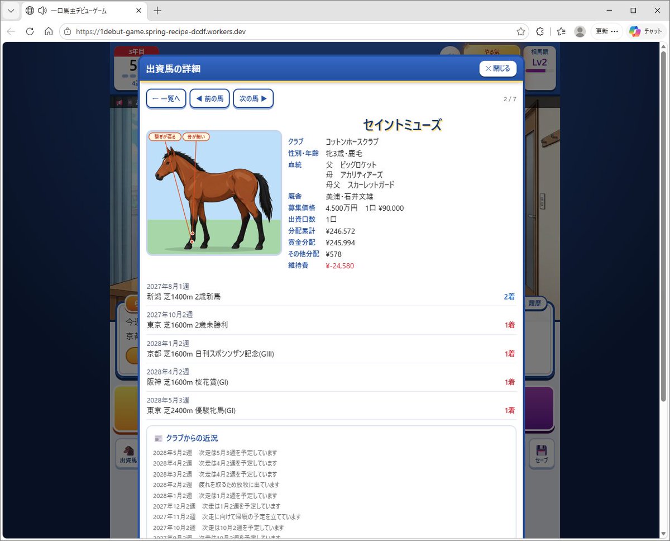Open a new browser tab with plus

(157, 11)
